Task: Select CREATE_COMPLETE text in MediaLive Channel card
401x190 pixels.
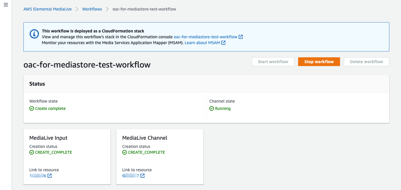Action: 147,152
